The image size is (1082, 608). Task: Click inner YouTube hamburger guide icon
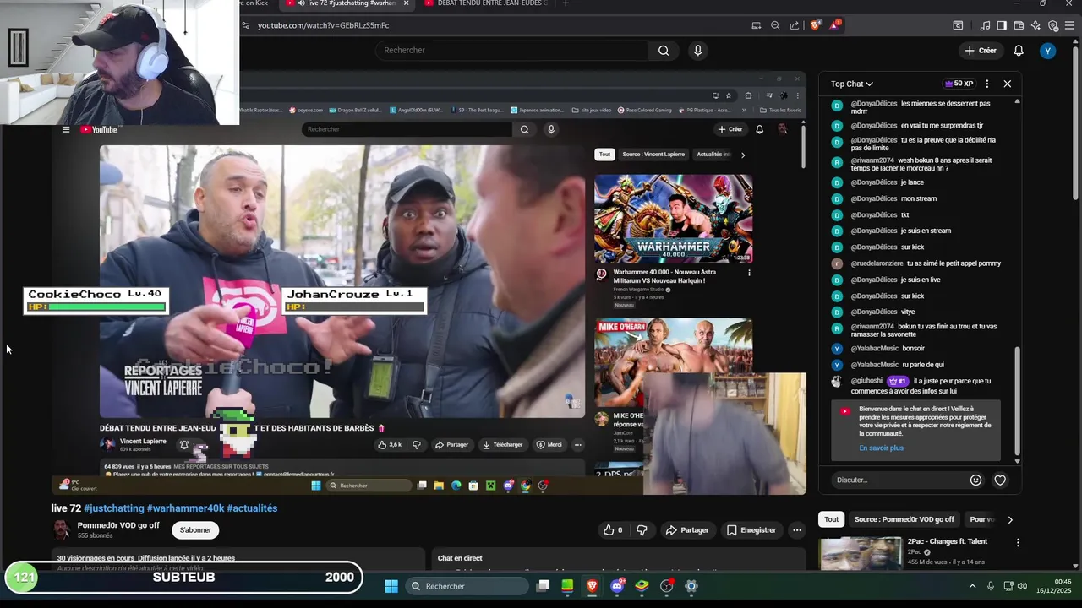65,129
